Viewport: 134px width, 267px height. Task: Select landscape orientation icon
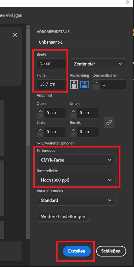click(x=84, y=85)
